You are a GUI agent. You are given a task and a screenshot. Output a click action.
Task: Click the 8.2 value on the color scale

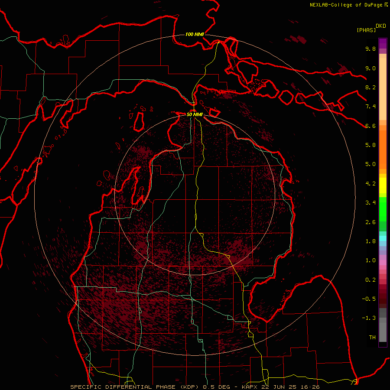click(x=370, y=87)
